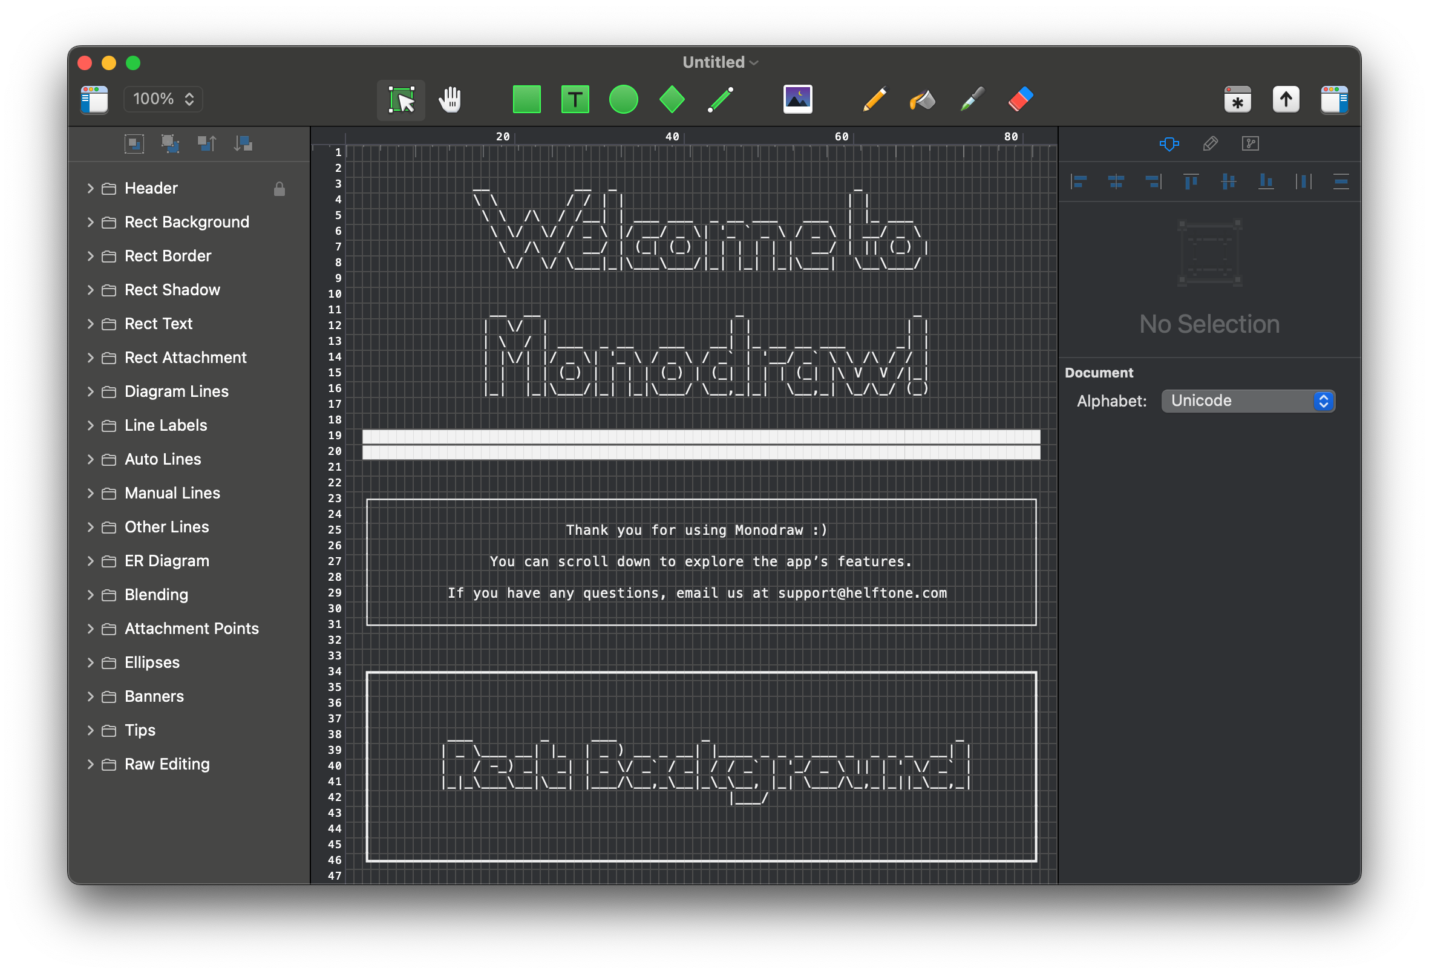Click the Send backward icon
Screen dimensions: 1429x974
click(243, 144)
